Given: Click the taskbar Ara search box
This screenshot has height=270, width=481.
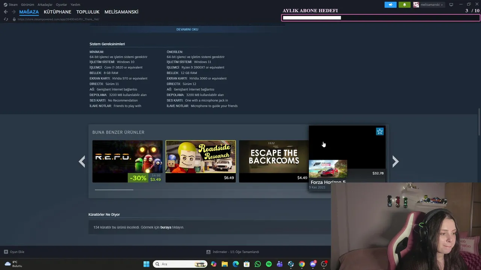Looking at the screenshot, I should tap(180, 264).
